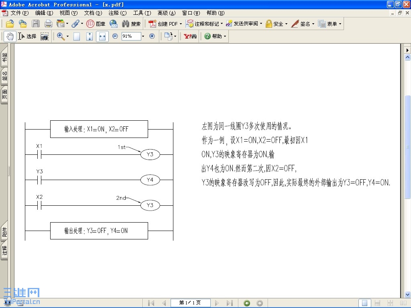Switch to the 书签 bookmarks panel tab
Viewport: 411px width, 308px height.
tap(4, 59)
